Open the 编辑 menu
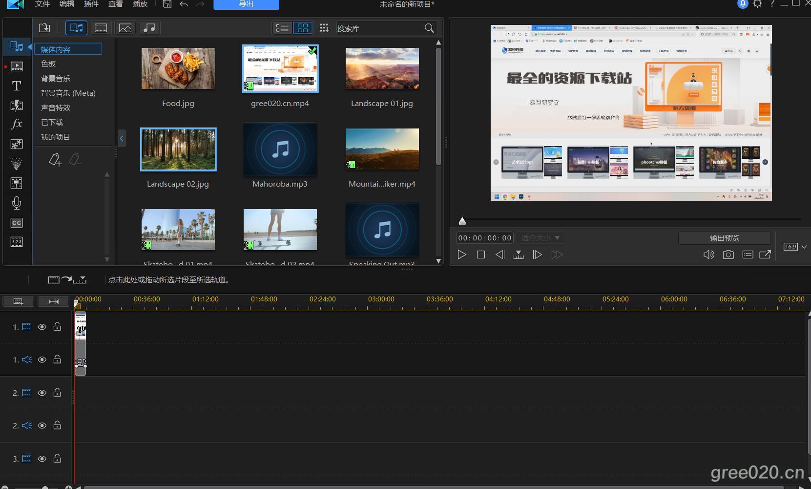Viewport: 811px width, 489px height. [67, 4]
